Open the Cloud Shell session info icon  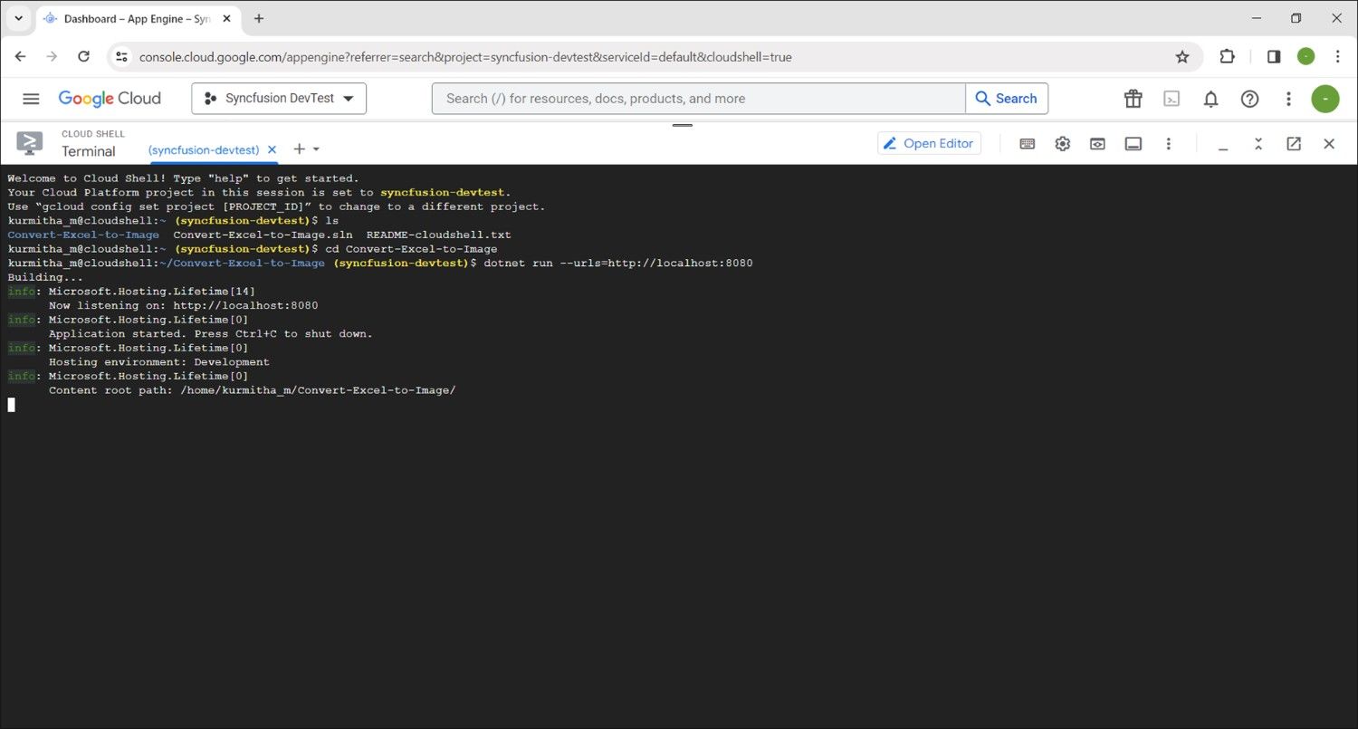[1133, 144]
